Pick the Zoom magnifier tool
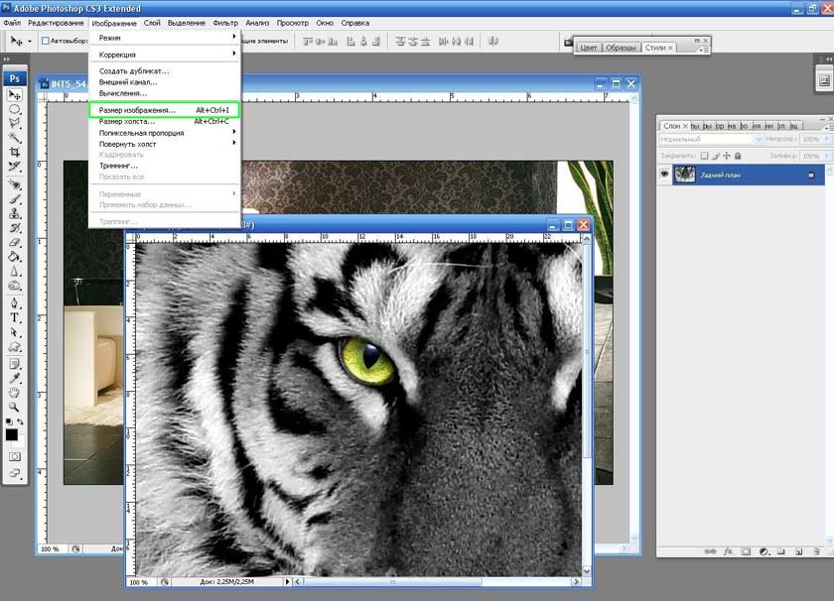The image size is (834, 601). (15, 406)
